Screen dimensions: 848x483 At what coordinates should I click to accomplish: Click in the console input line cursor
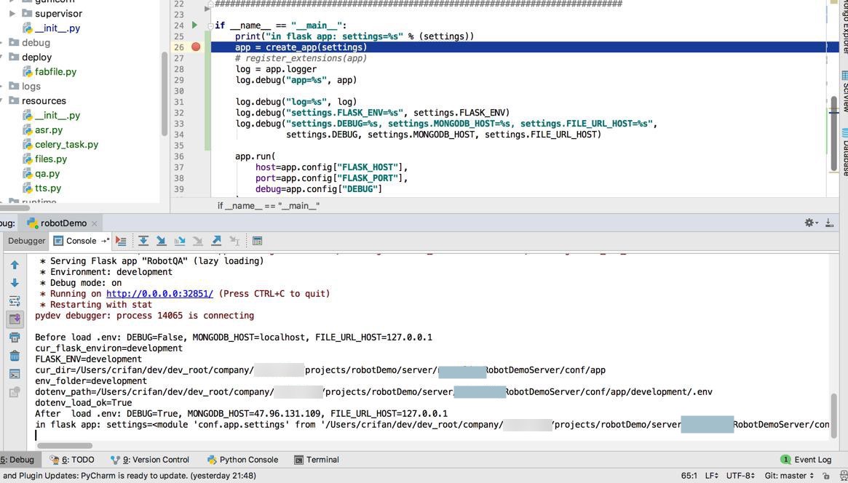(36, 436)
